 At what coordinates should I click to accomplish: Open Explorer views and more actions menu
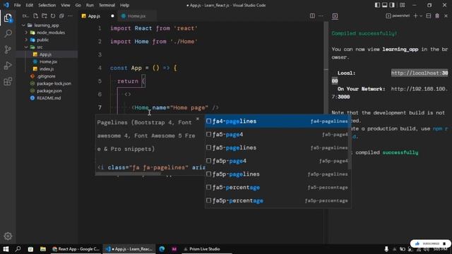click(x=70, y=16)
